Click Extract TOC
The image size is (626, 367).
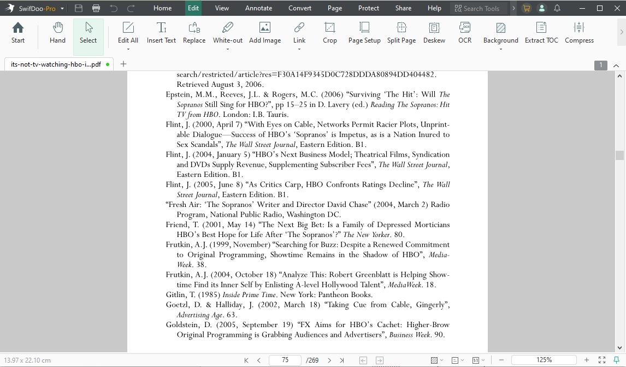[x=541, y=33]
